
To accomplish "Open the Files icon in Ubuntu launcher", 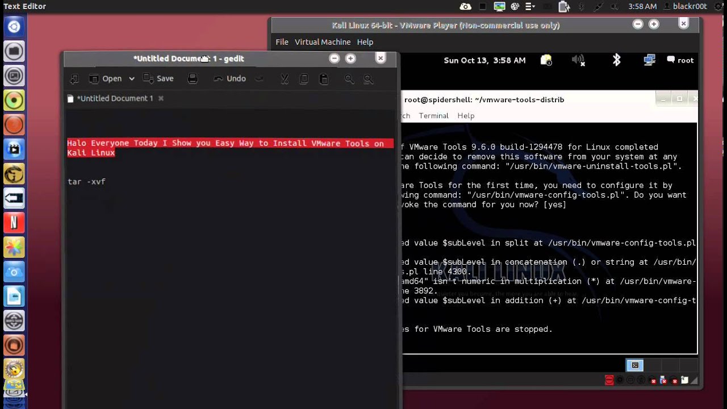I will point(14,51).
